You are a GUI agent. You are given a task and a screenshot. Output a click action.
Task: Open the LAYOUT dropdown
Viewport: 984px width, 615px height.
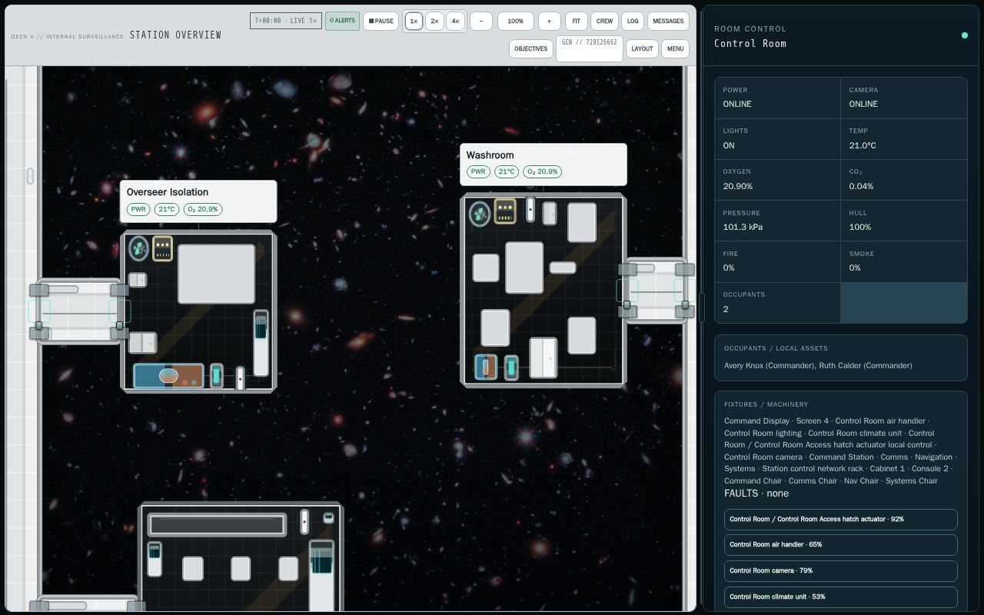642,48
